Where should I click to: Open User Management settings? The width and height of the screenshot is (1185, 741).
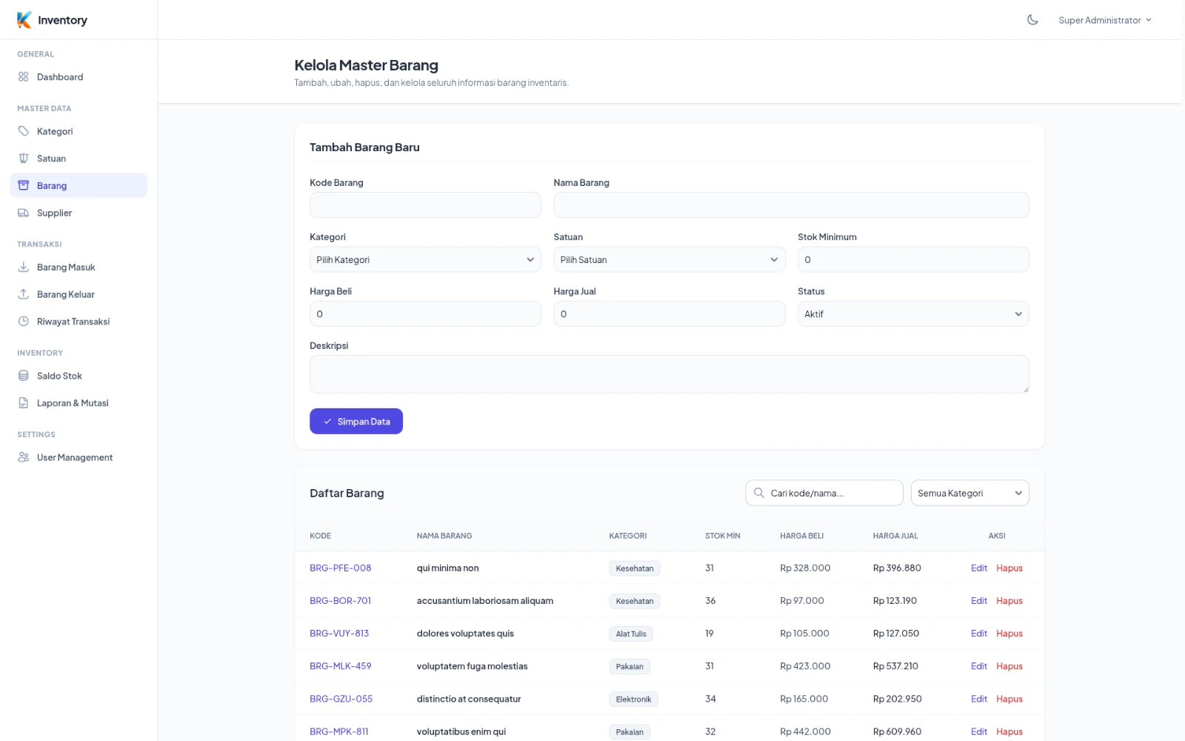coord(79,457)
